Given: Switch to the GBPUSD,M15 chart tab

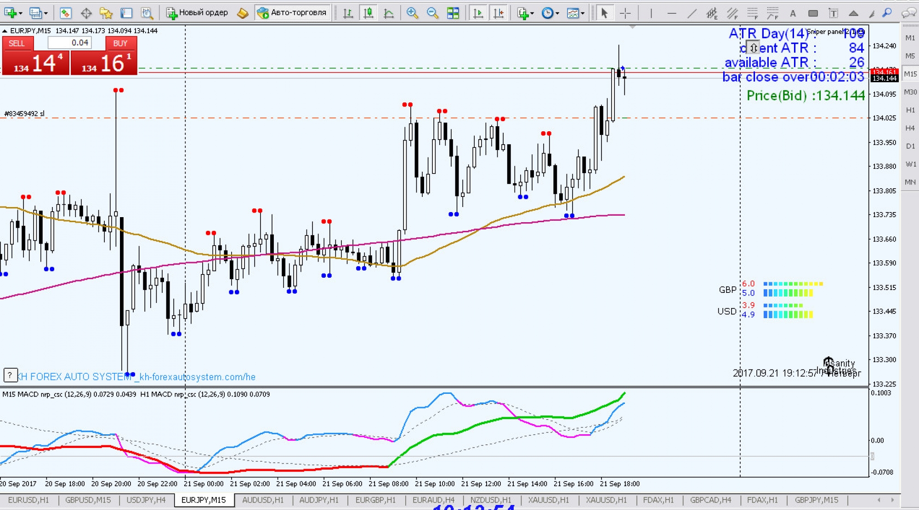Looking at the screenshot, I should click(88, 500).
